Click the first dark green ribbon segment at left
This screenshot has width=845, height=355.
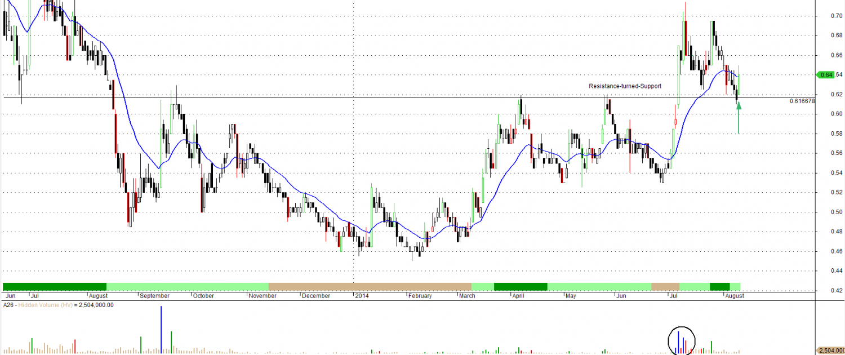[55, 286]
